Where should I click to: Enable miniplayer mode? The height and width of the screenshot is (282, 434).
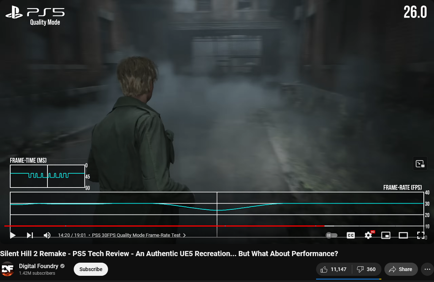(385, 235)
